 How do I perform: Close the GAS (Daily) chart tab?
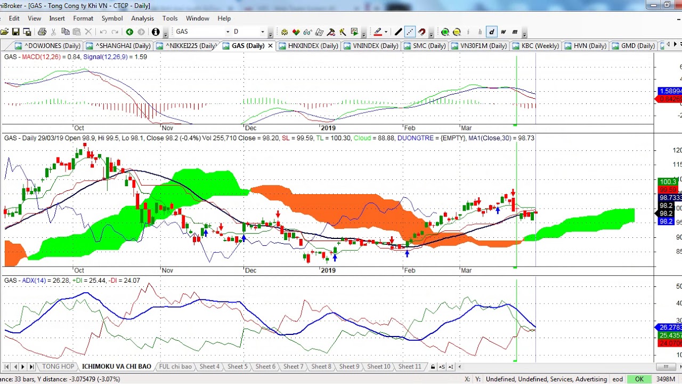click(270, 46)
